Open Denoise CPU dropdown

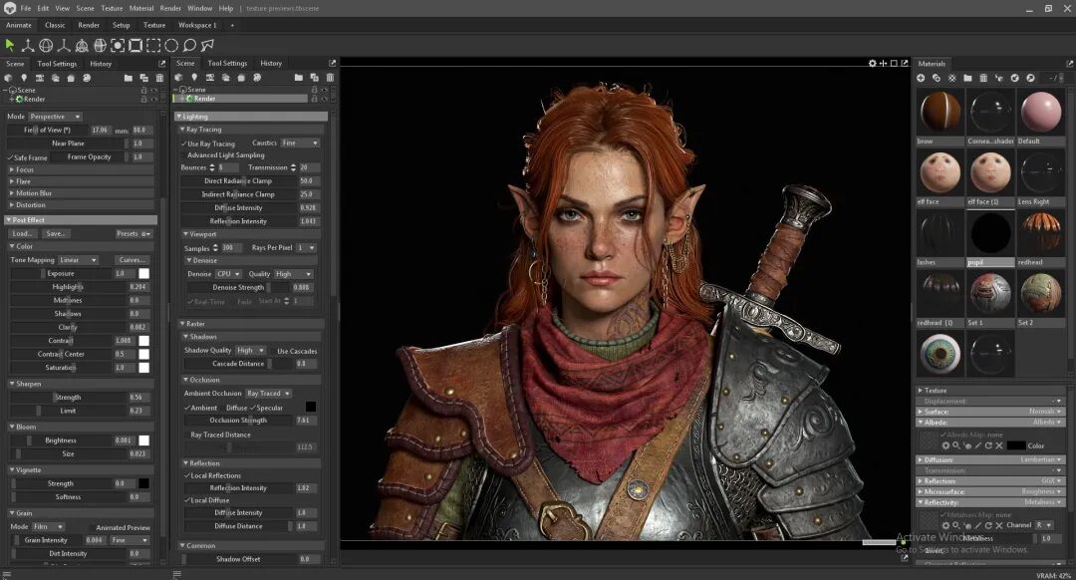pos(228,274)
